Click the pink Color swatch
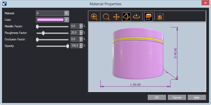The height and width of the screenshot is (105, 211). 50,20
